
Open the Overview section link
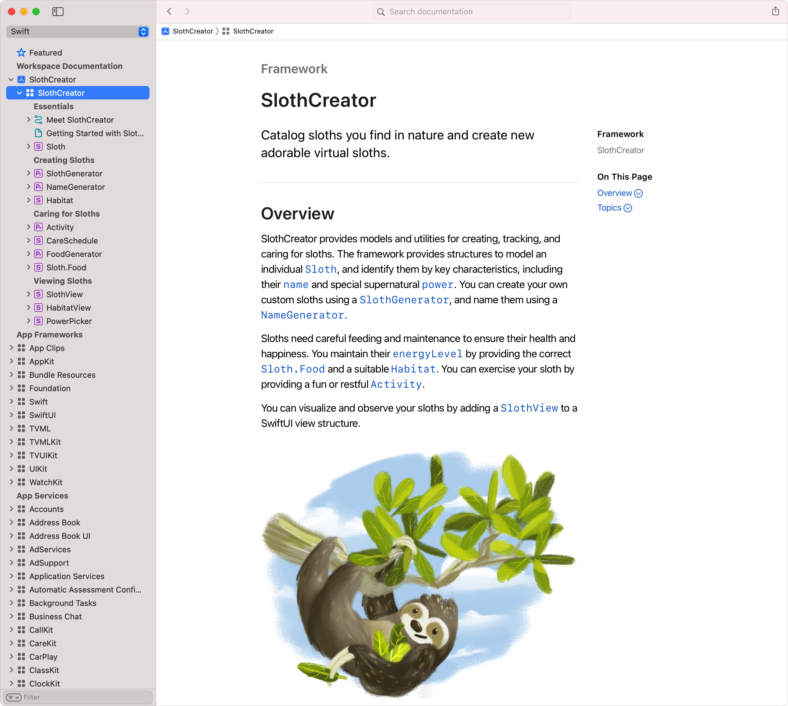615,193
